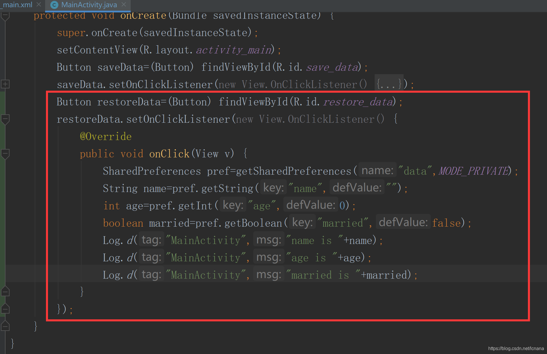Click the Java class icon on MainActivity.java tab

[54, 5]
